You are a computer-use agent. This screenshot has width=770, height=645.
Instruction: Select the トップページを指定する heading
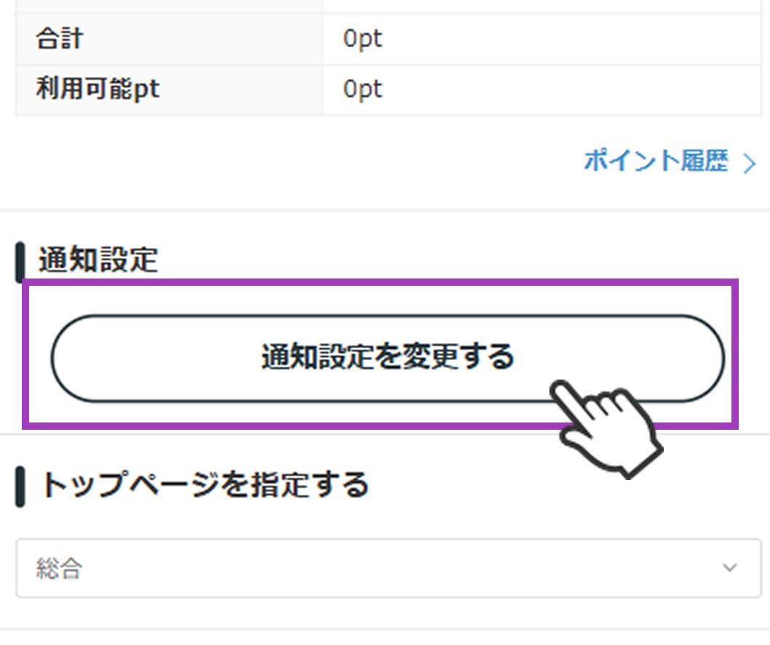204,485
